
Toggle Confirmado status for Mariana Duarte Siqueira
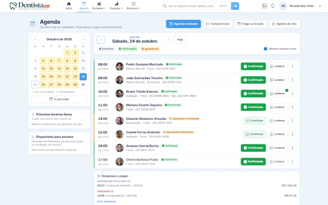pyautogui.click(x=253, y=107)
